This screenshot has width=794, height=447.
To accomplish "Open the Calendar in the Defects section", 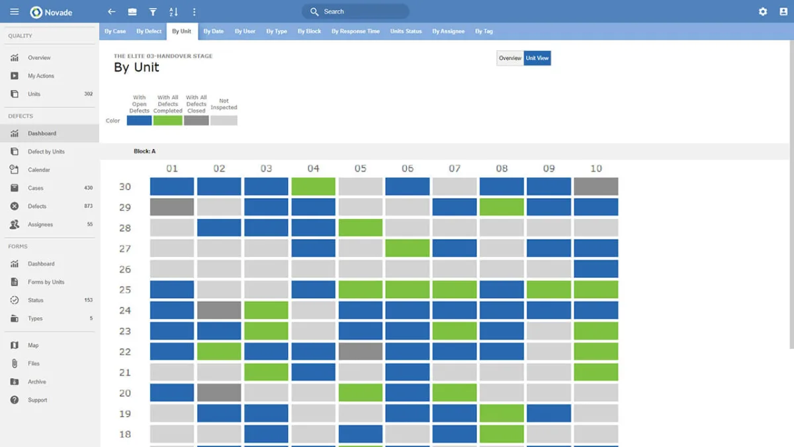I will [40, 170].
